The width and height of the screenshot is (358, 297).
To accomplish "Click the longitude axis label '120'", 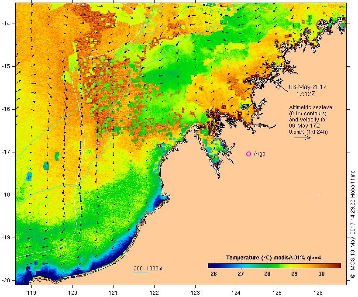I will 72,293.
